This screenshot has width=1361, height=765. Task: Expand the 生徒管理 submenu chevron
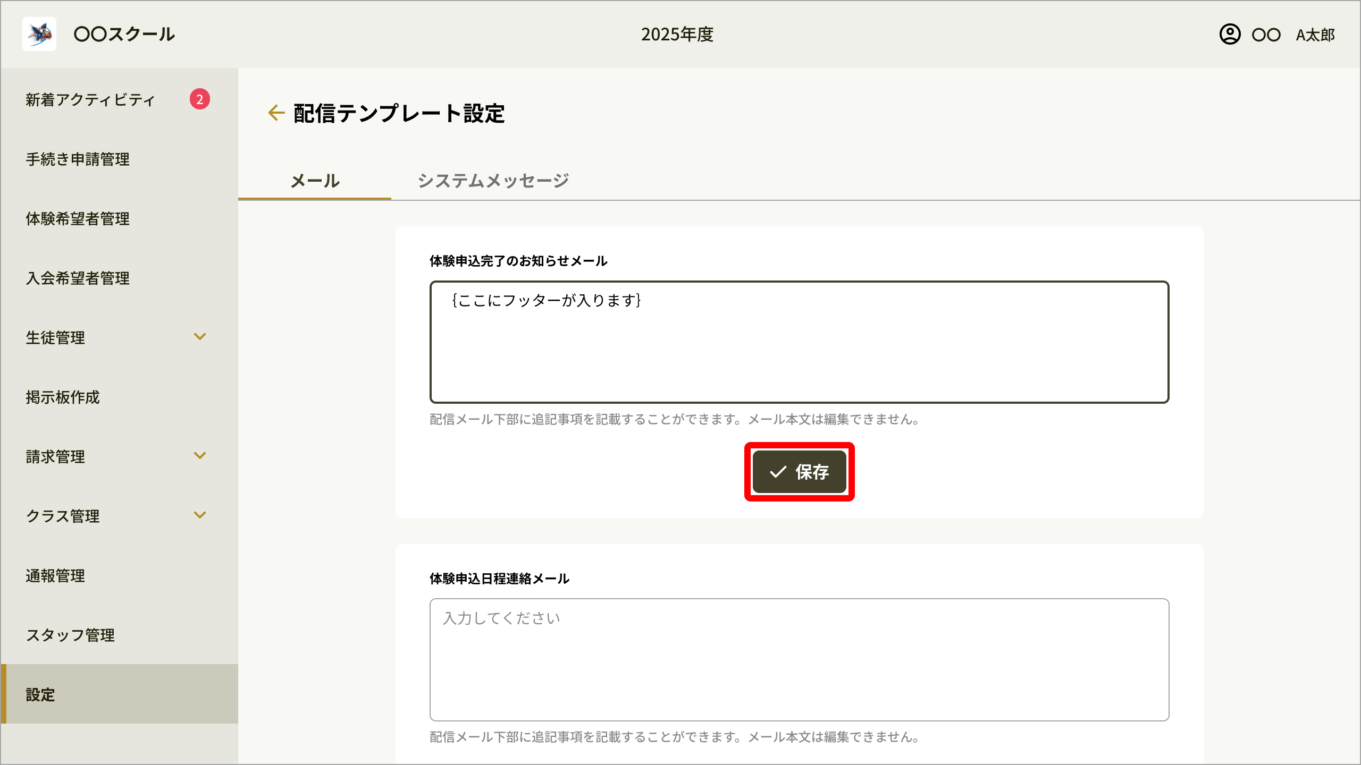coord(200,337)
